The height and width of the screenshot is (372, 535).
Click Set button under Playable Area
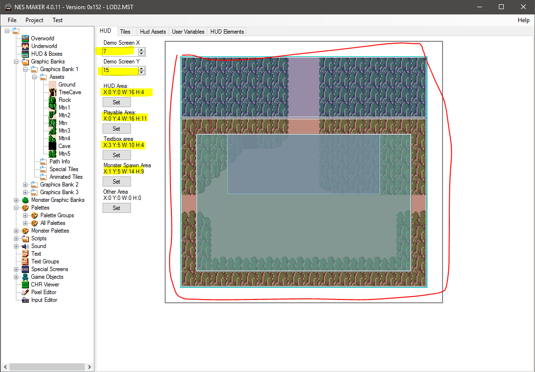pyautogui.click(x=117, y=129)
